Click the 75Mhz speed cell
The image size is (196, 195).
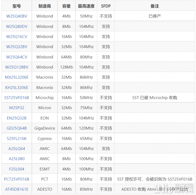click(x=86, y=108)
